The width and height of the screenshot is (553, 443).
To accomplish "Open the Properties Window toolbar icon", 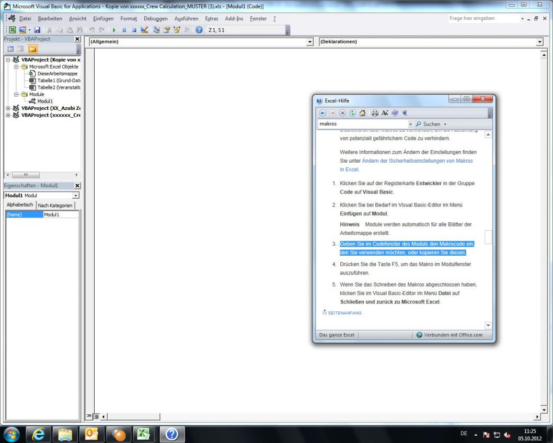I will [166, 30].
